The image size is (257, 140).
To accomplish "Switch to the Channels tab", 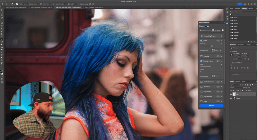I will click(x=238, y=81).
